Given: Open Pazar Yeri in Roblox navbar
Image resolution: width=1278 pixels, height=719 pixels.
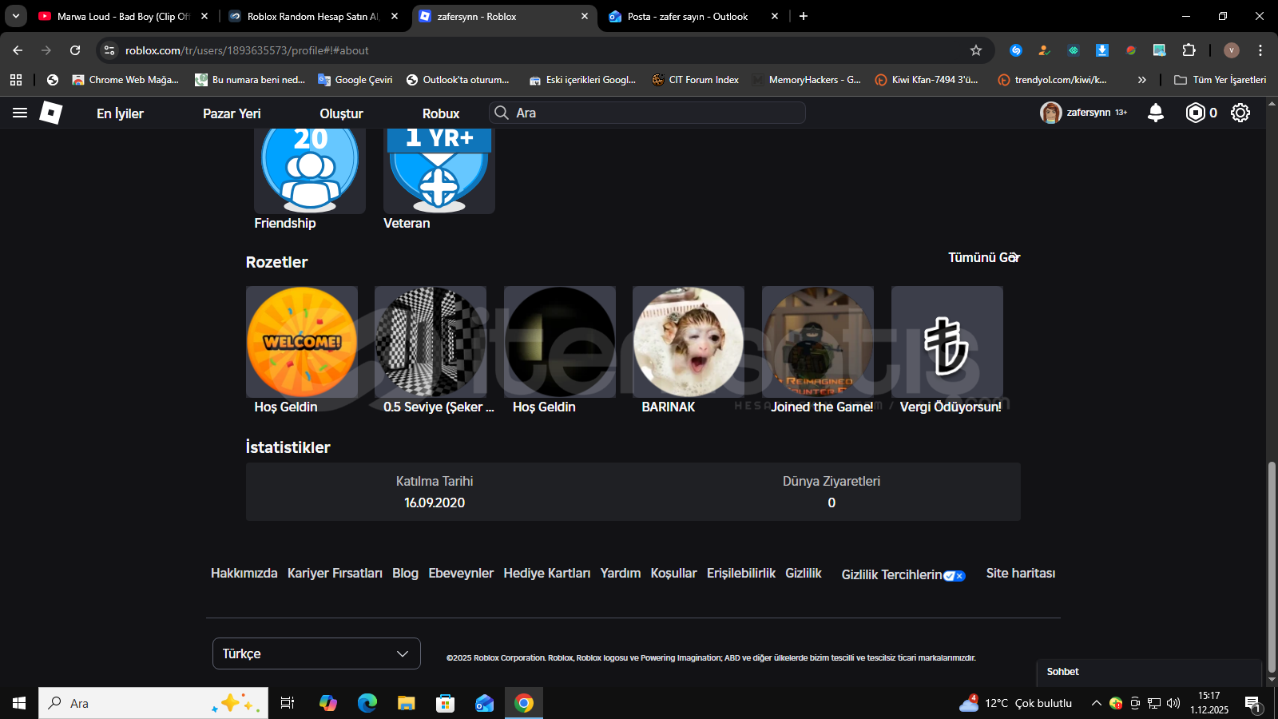Looking at the screenshot, I should (x=232, y=113).
